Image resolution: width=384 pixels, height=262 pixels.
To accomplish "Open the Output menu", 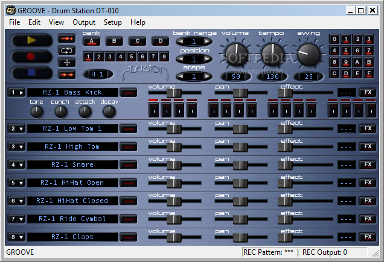I will click(84, 22).
